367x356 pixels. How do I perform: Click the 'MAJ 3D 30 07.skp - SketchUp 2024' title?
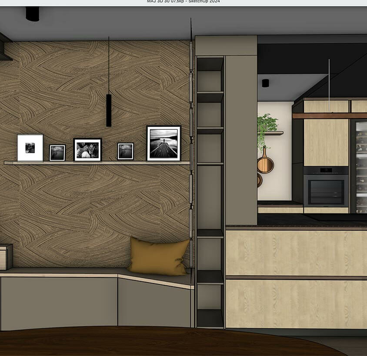[x=183, y=1]
